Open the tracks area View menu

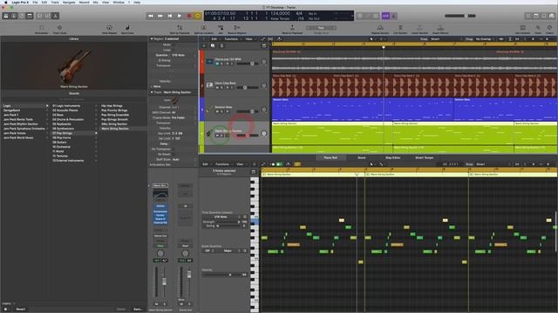(248, 39)
